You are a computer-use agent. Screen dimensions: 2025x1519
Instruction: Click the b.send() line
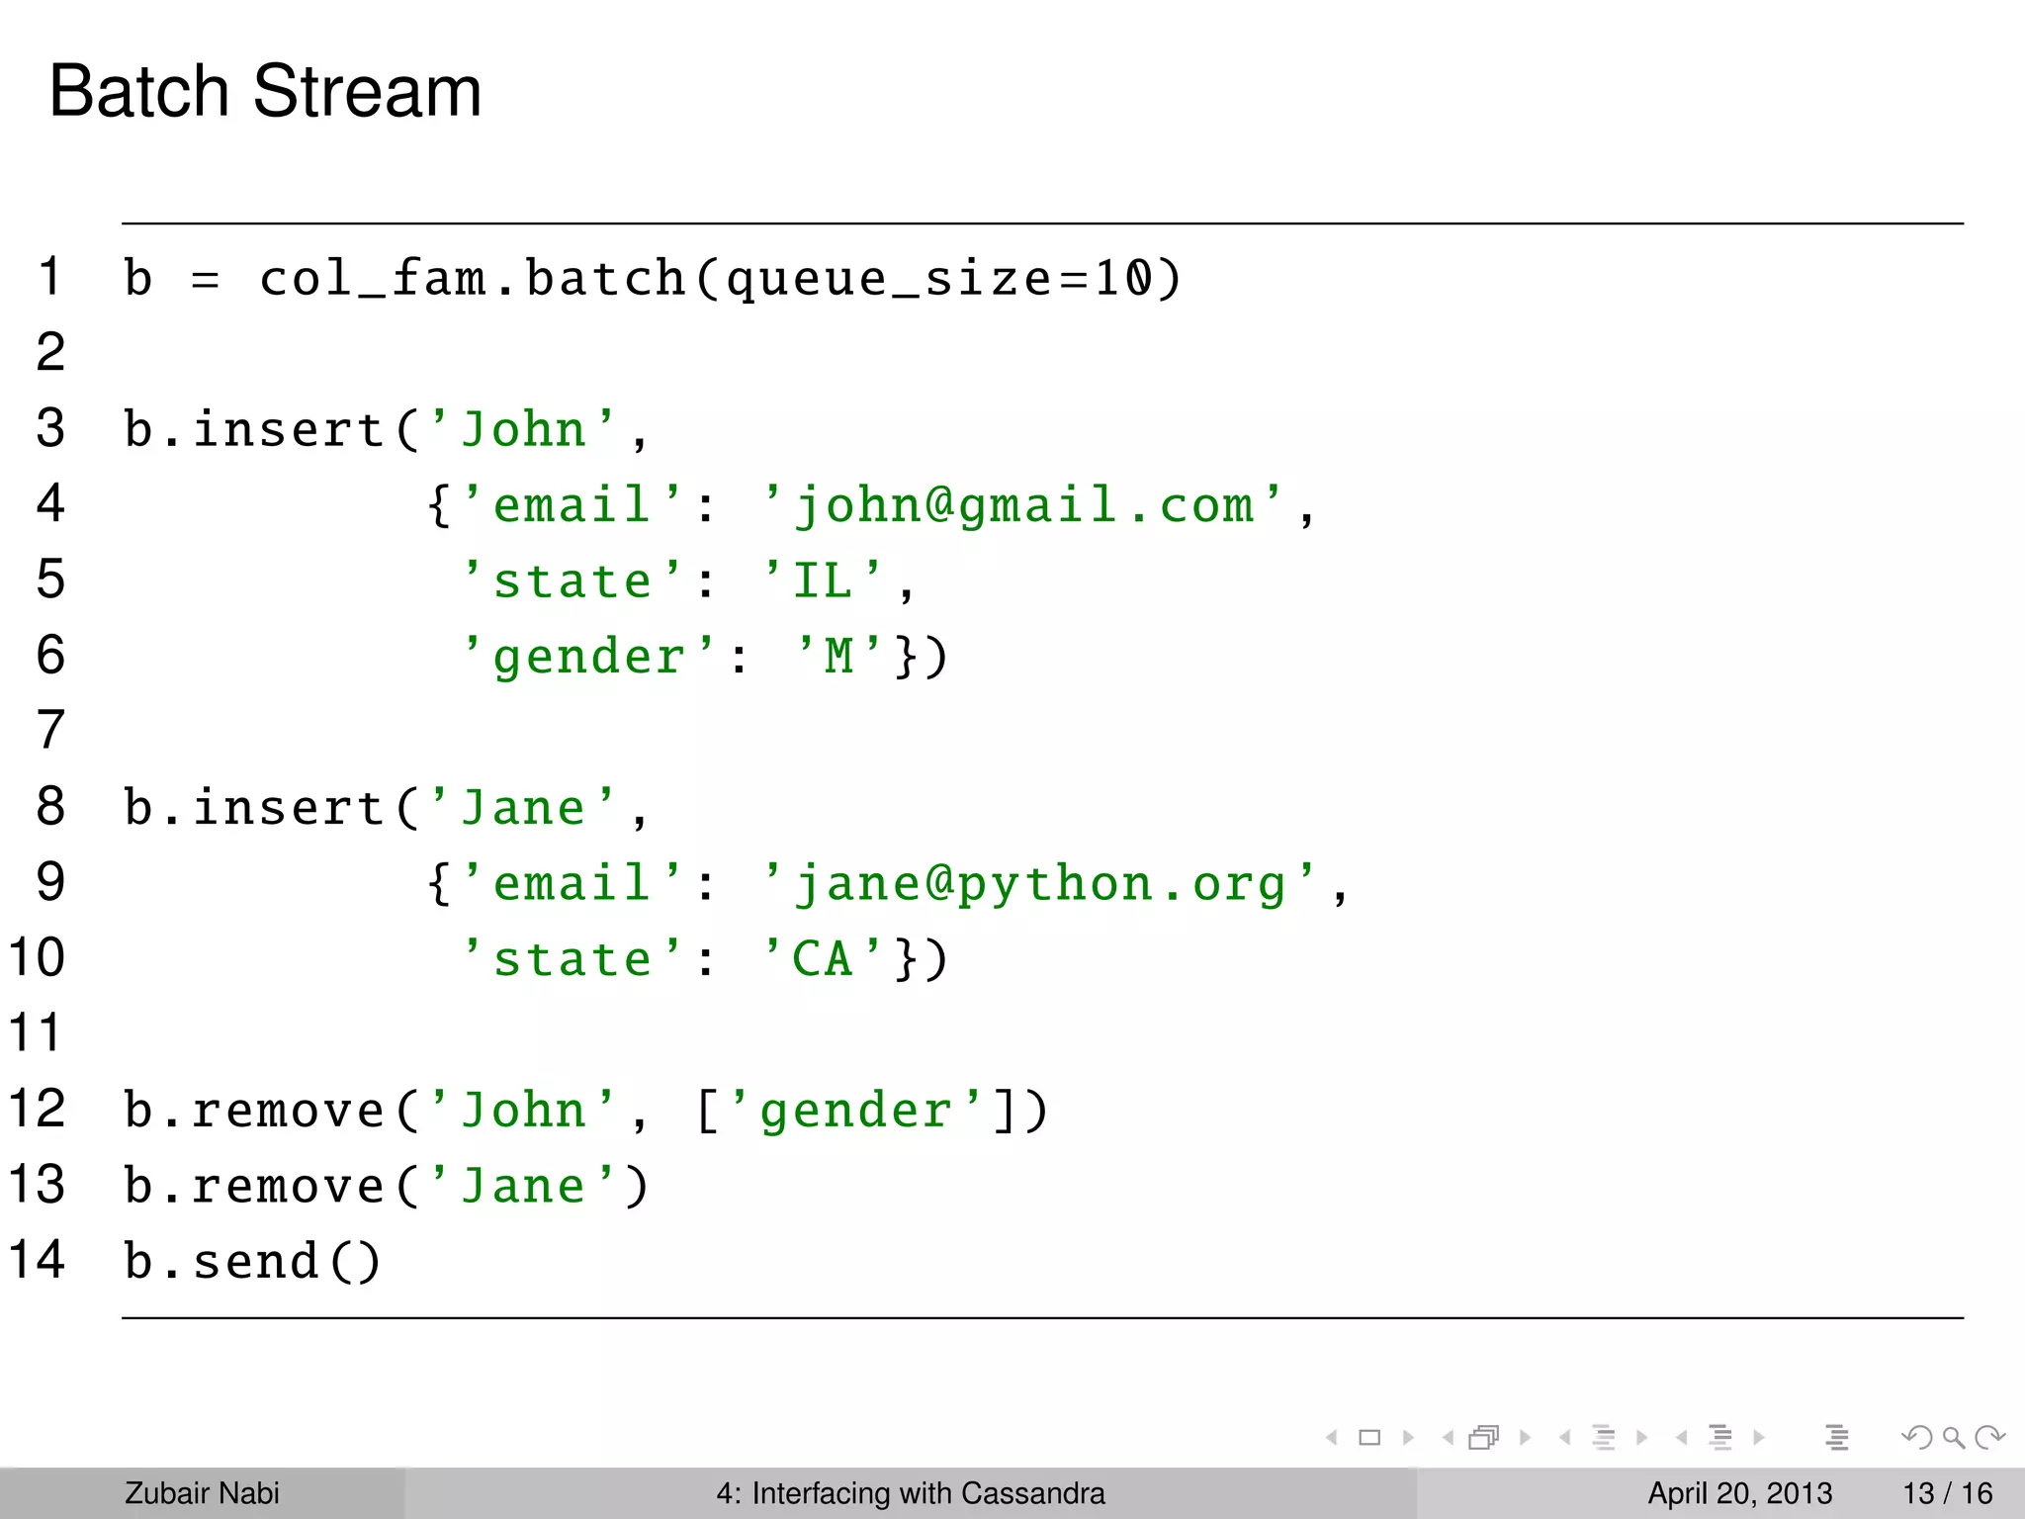tap(252, 1262)
